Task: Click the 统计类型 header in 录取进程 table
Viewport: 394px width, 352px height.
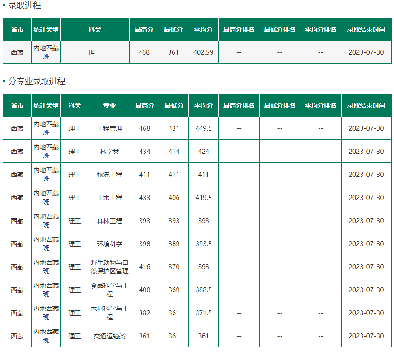Action: 46,29
